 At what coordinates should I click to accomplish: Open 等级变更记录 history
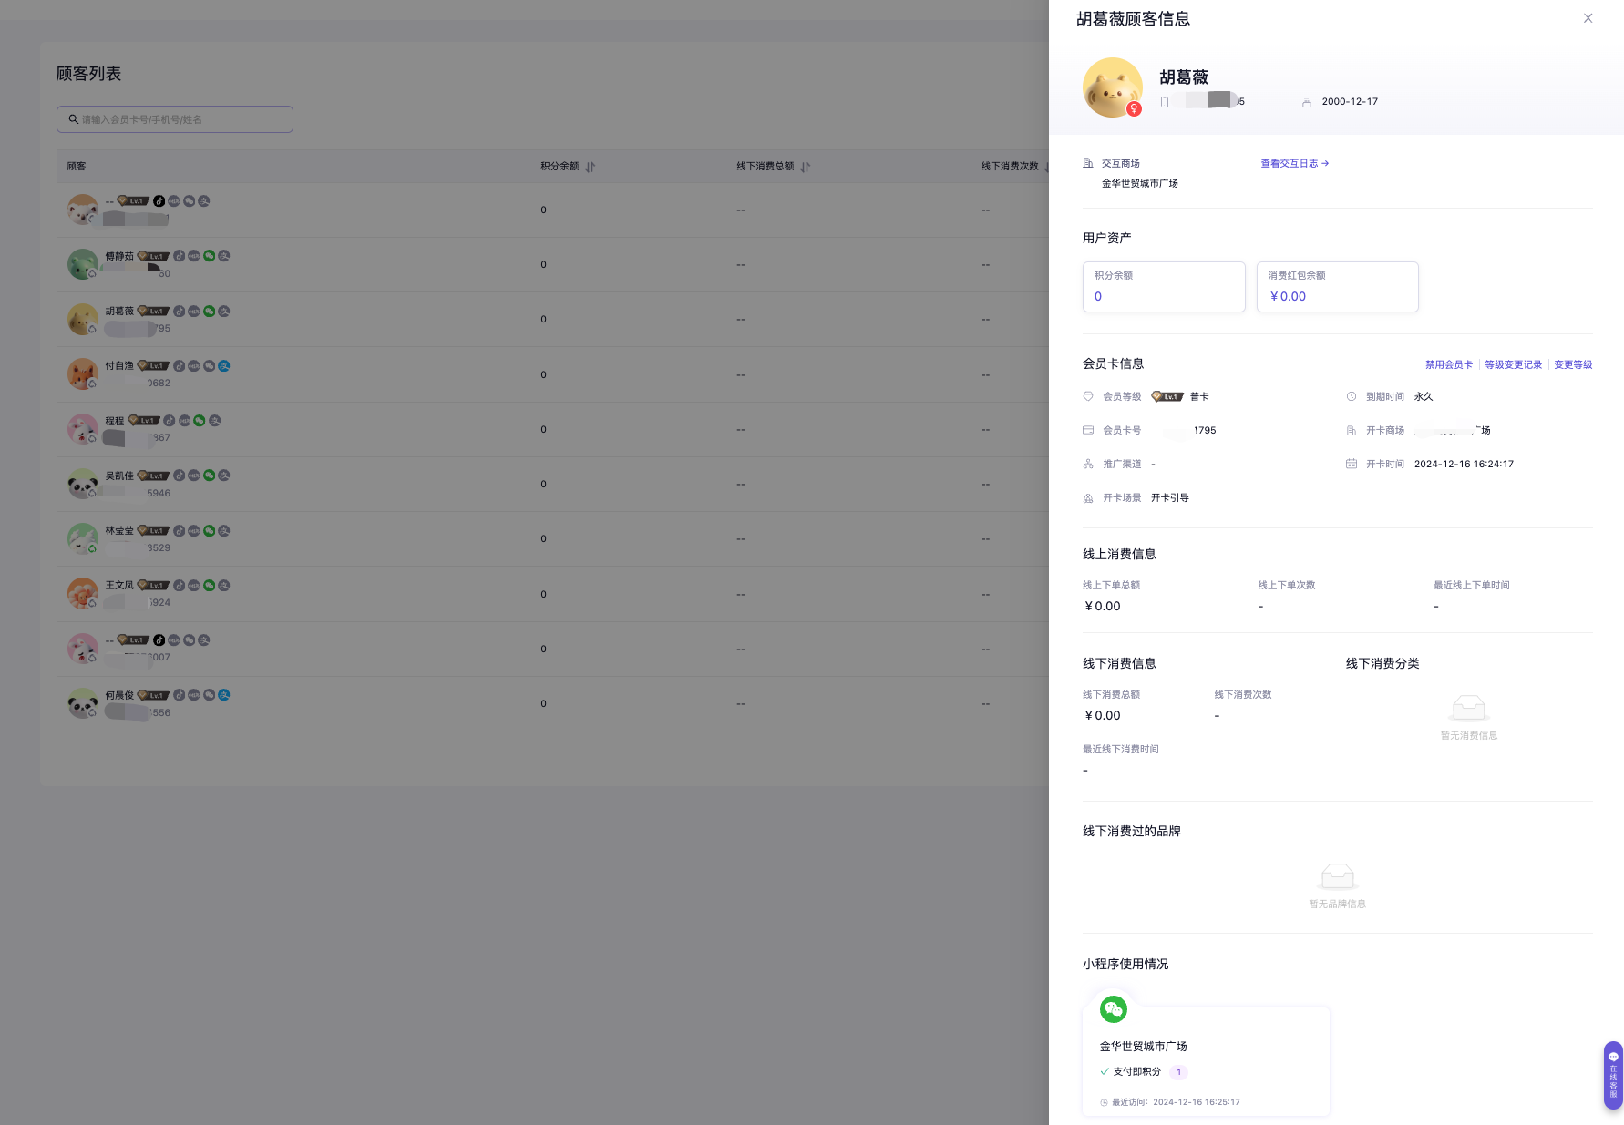pos(1513,364)
